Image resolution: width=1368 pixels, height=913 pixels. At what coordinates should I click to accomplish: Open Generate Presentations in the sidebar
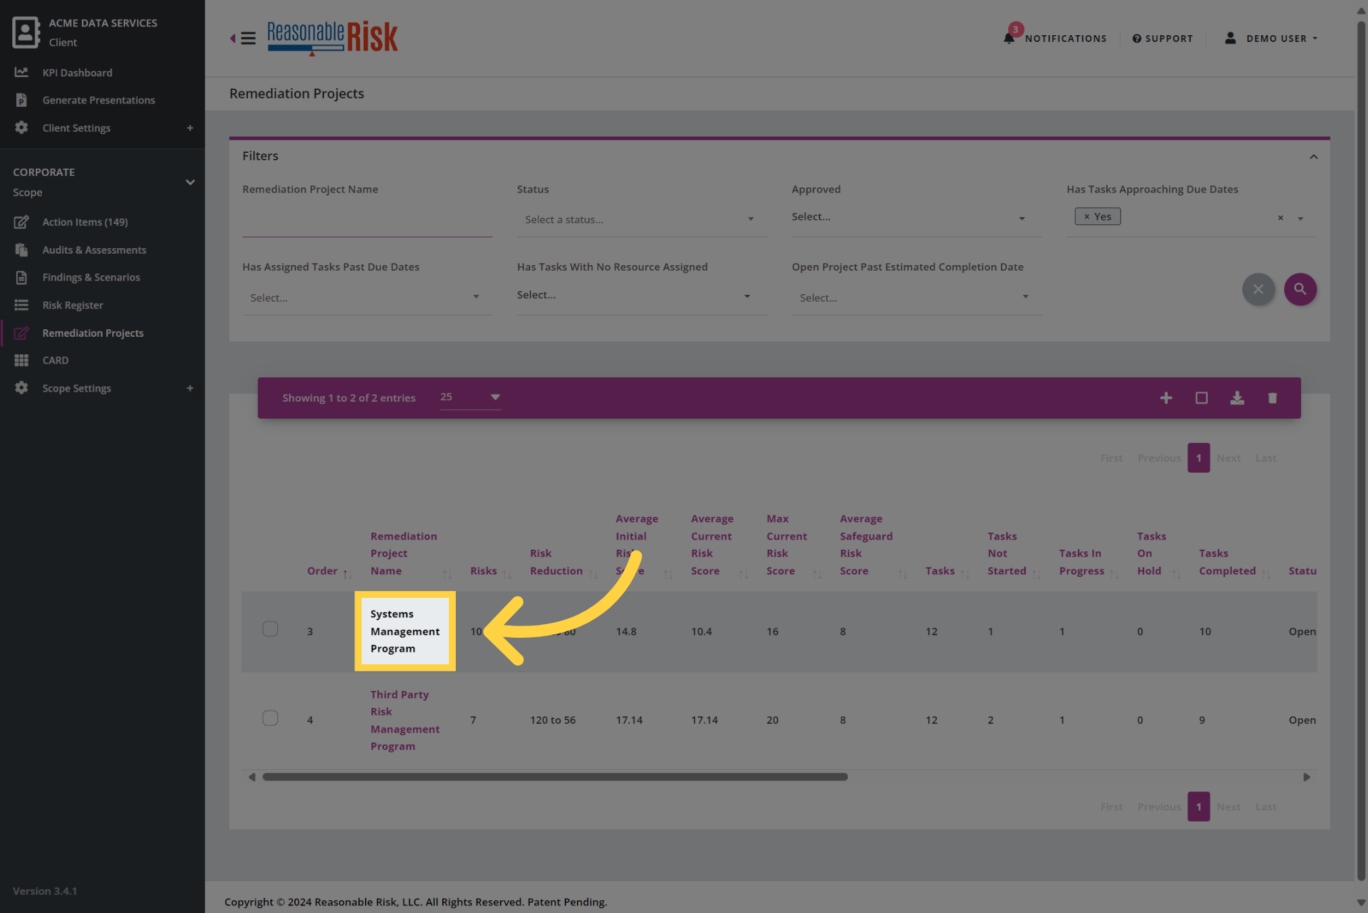(99, 100)
